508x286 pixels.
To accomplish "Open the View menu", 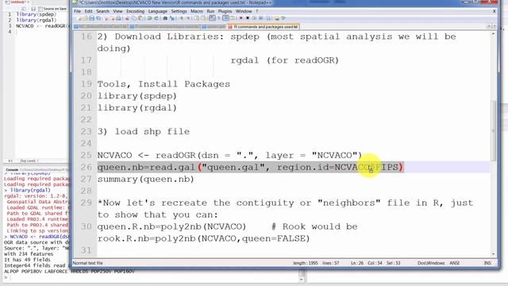I will (x=117, y=11).
